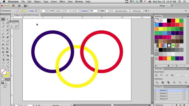Toggle orientation icon for Artboard 2

click(x=184, y=93)
